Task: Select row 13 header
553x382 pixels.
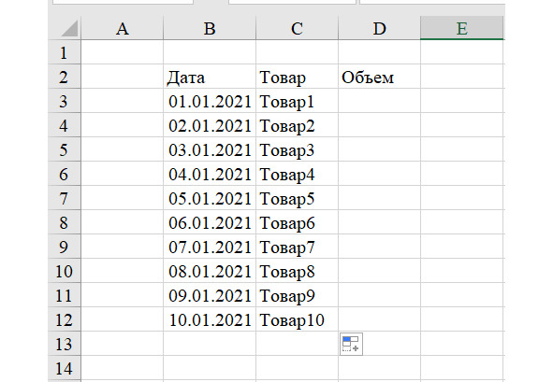Action: pos(64,344)
